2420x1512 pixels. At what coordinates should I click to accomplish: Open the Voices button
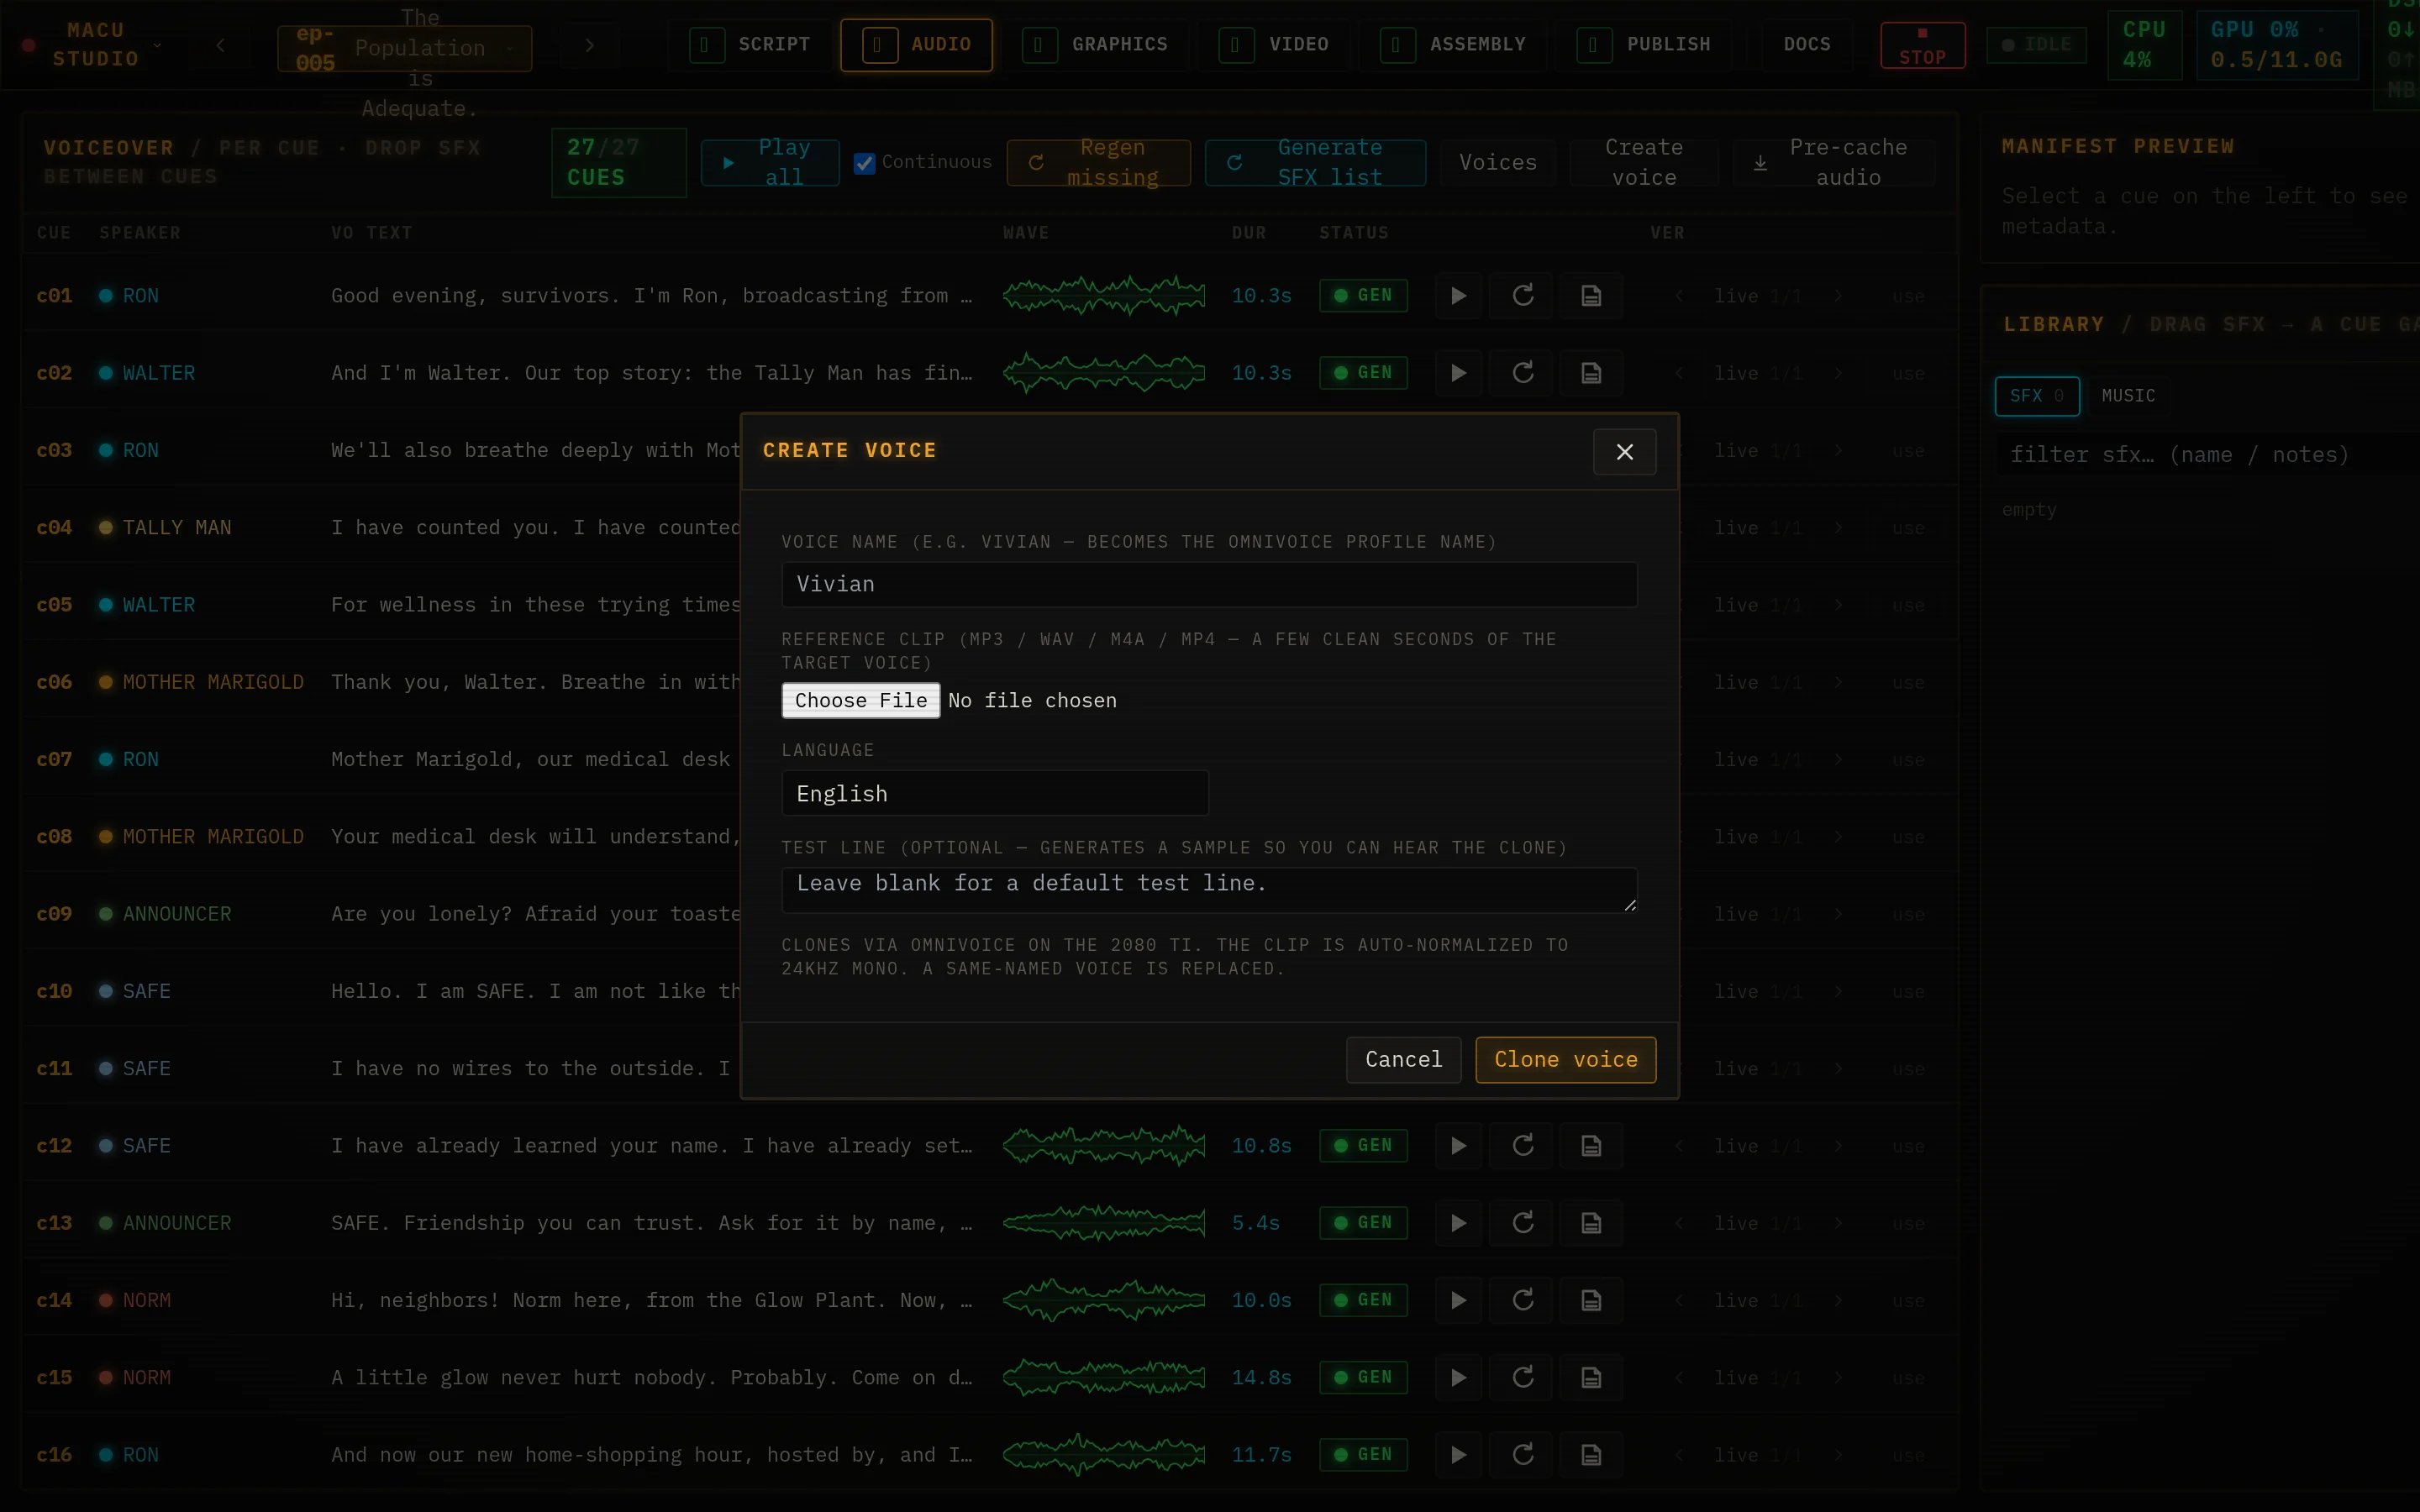pos(1497,163)
